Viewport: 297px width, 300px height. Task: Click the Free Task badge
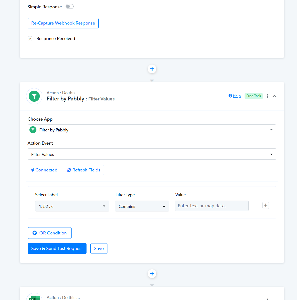point(254,96)
